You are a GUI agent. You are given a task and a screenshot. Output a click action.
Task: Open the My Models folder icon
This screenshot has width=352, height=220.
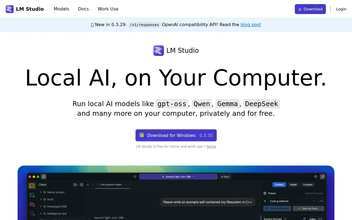pos(32,204)
